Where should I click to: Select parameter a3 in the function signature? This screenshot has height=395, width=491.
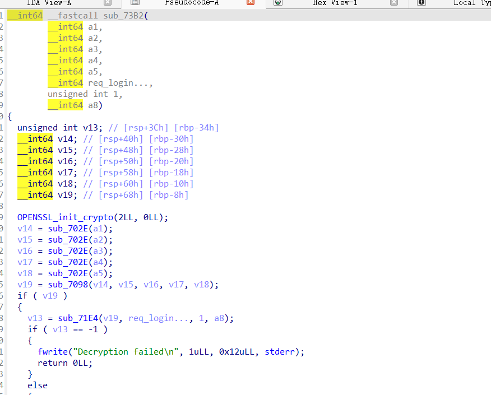click(93, 49)
